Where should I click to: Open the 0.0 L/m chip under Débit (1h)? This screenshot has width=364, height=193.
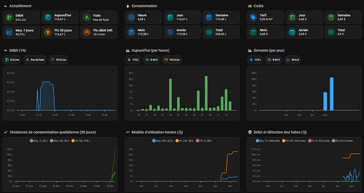[12, 60]
